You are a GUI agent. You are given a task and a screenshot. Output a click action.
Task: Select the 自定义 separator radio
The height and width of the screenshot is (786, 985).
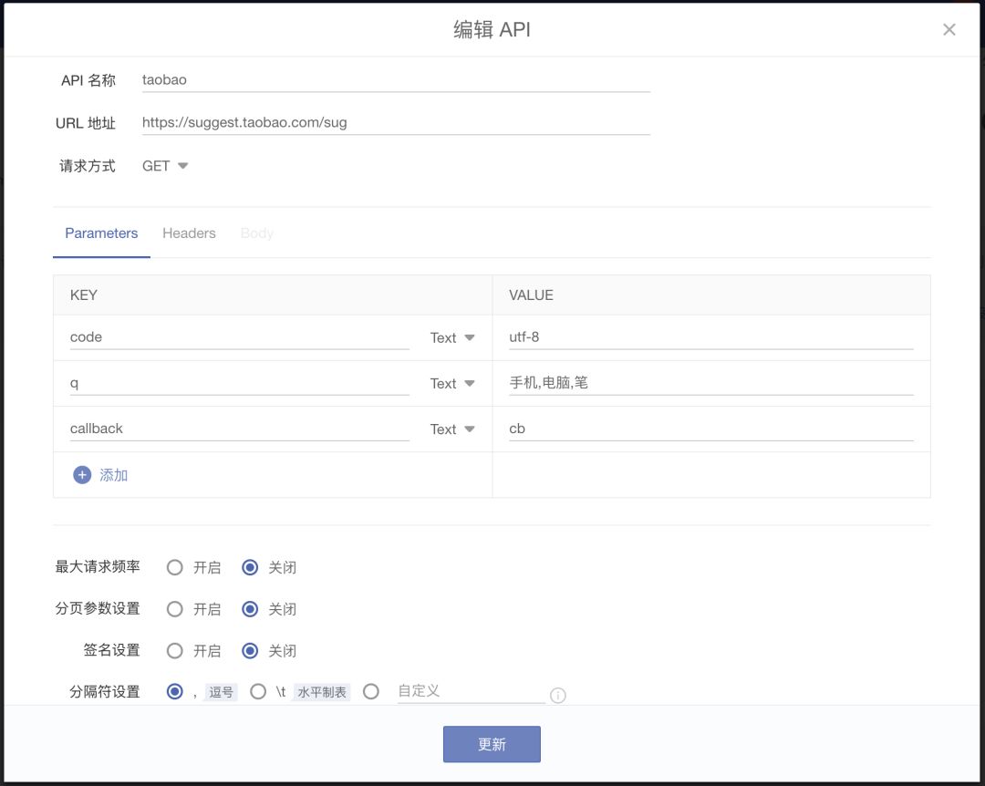371,692
